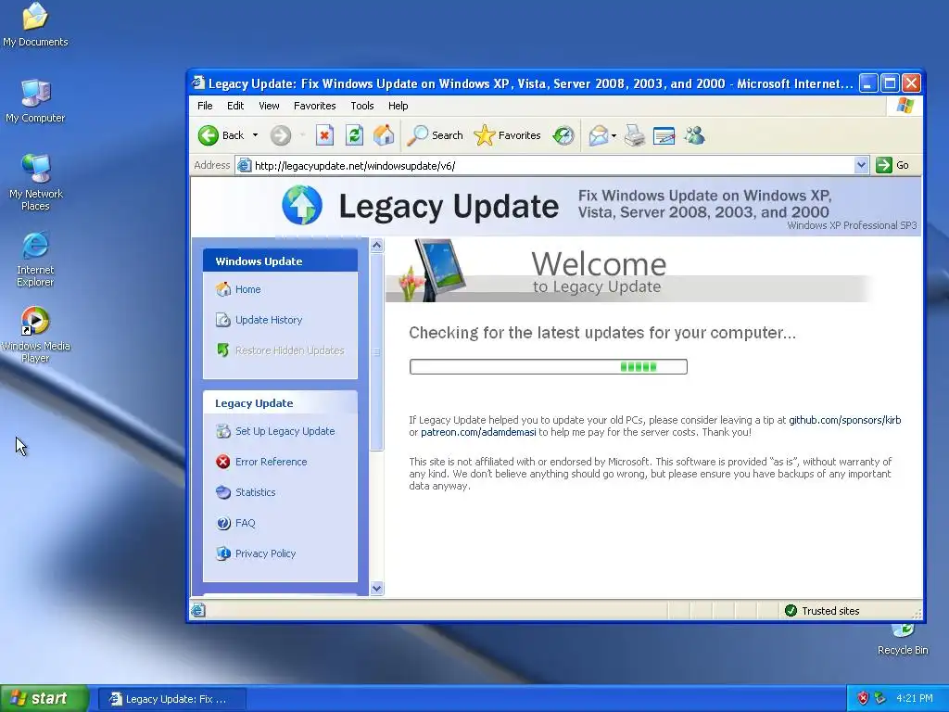Click the Home link in Windows Update panel
949x712 pixels.
coord(247,289)
